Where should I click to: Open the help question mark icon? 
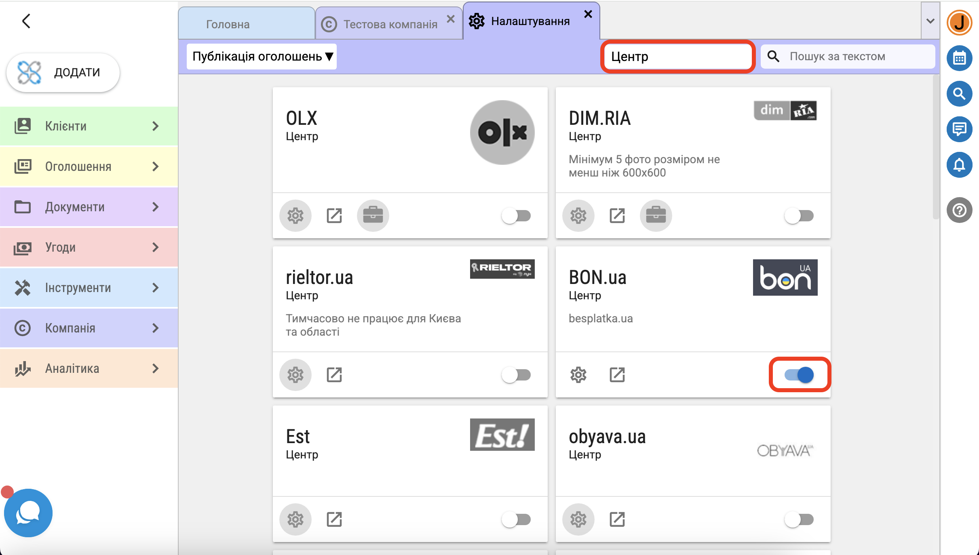pos(959,210)
